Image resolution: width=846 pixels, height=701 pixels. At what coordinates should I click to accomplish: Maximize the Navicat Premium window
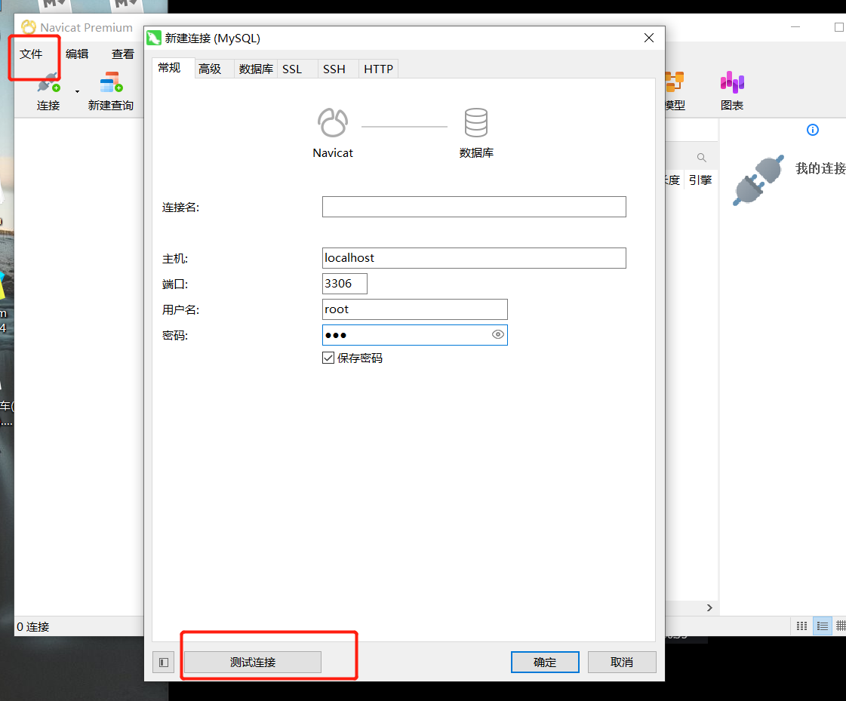coord(839,26)
